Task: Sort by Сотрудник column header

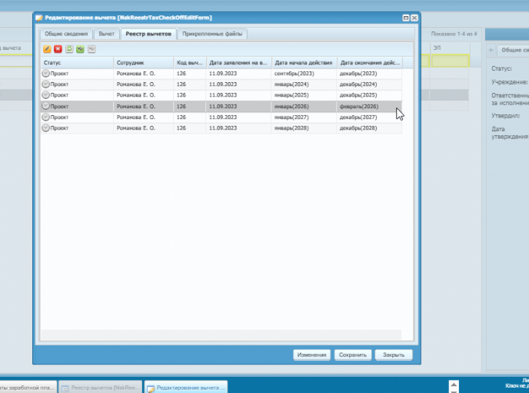Action: tap(143, 63)
